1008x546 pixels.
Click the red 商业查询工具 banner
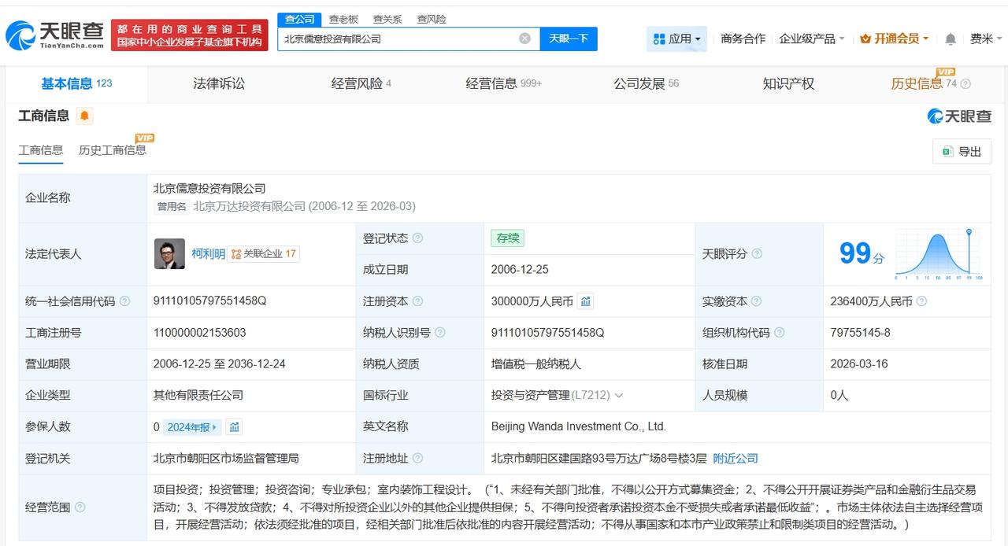pyautogui.click(x=189, y=35)
